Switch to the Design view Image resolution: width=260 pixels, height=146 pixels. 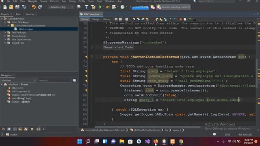click(96, 19)
